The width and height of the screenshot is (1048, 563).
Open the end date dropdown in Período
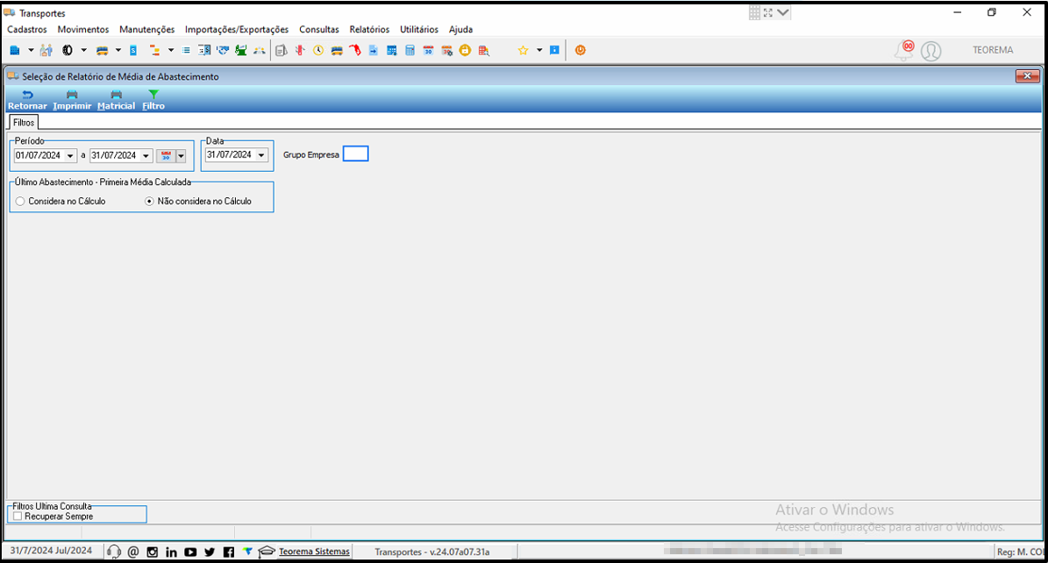(x=146, y=156)
